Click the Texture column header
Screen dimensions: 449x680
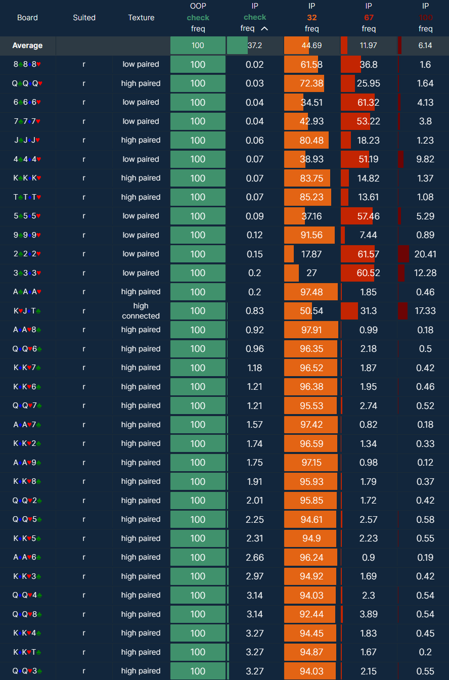pos(141,18)
